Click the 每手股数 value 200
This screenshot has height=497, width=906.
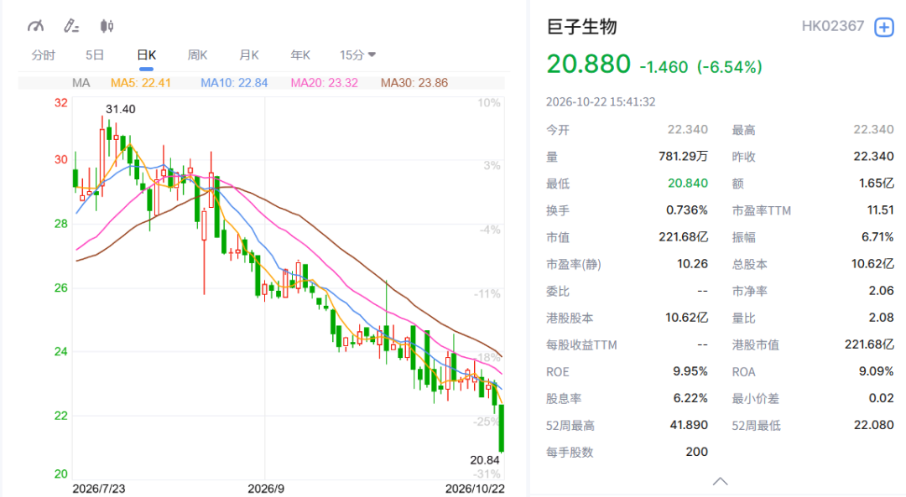697,452
